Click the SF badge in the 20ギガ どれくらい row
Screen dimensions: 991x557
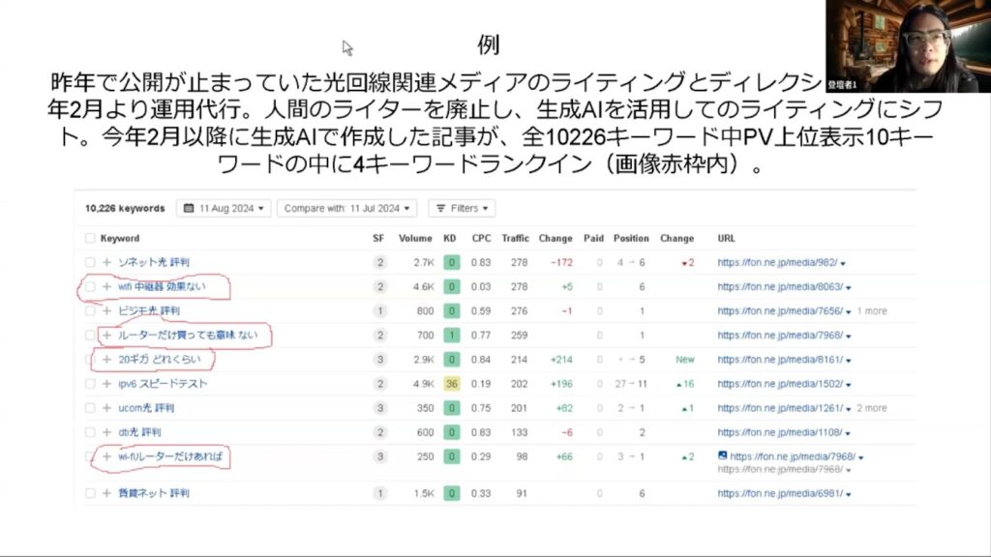[379, 360]
